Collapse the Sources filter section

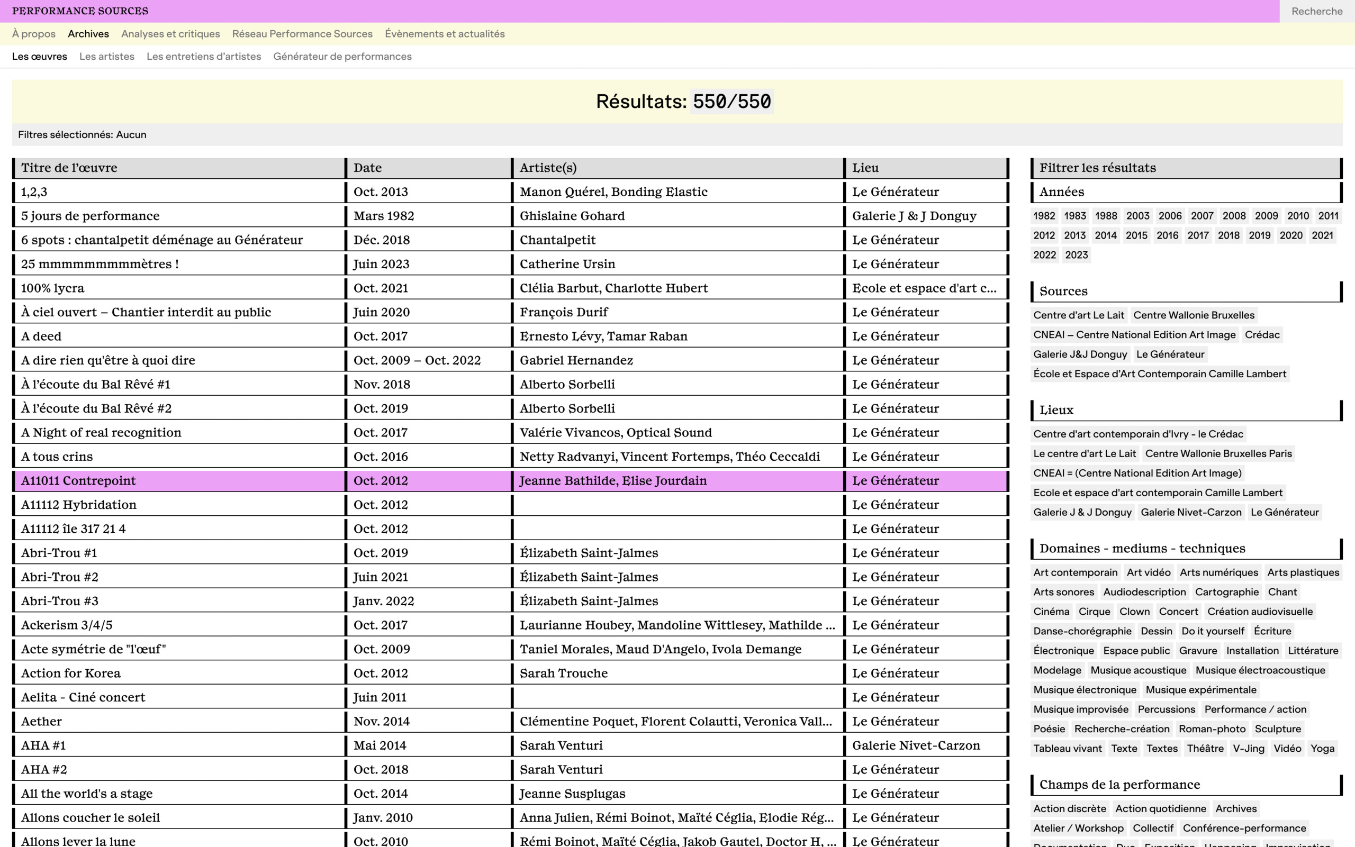(1063, 292)
